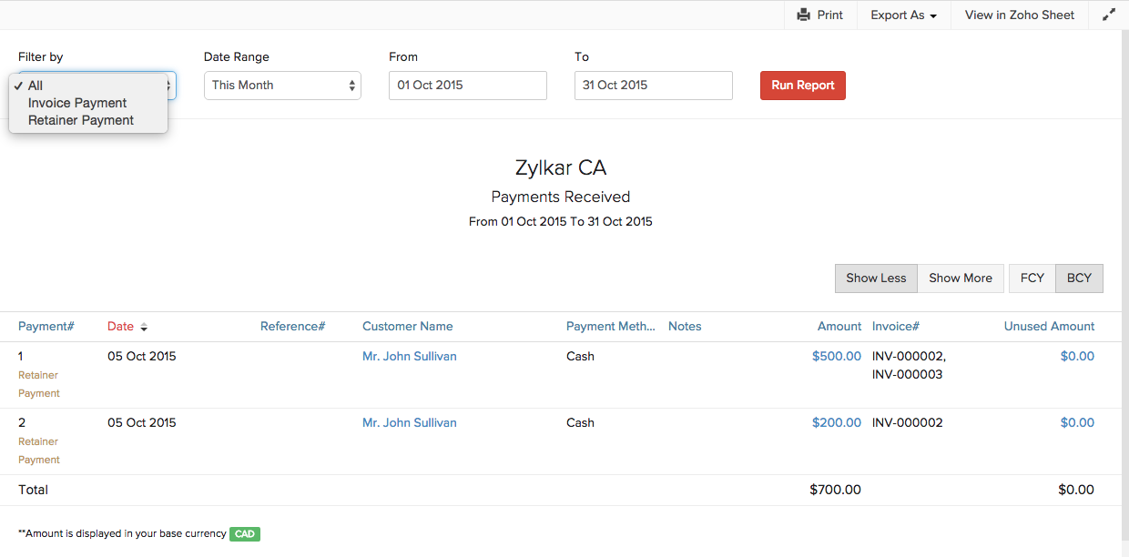The image size is (1129, 557).
Task: Click the $700.00 total amount
Action: pyautogui.click(x=835, y=491)
